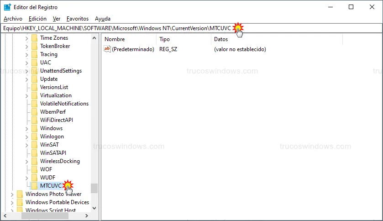Screen dimensions: 383x221
Task: Click the registry path address bar
Action: tap(119, 28)
